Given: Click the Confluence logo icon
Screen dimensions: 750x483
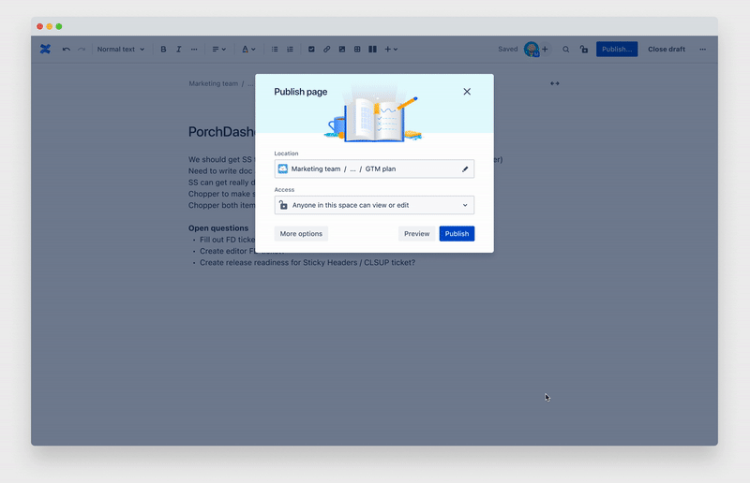Looking at the screenshot, I should tap(45, 50).
